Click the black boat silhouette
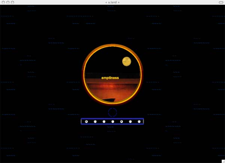Screen dimensions: 225x163 point(109,100)
